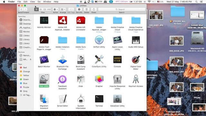Open the Arrange dropdown
The height and width of the screenshot is (116, 206).
tap(63, 9)
